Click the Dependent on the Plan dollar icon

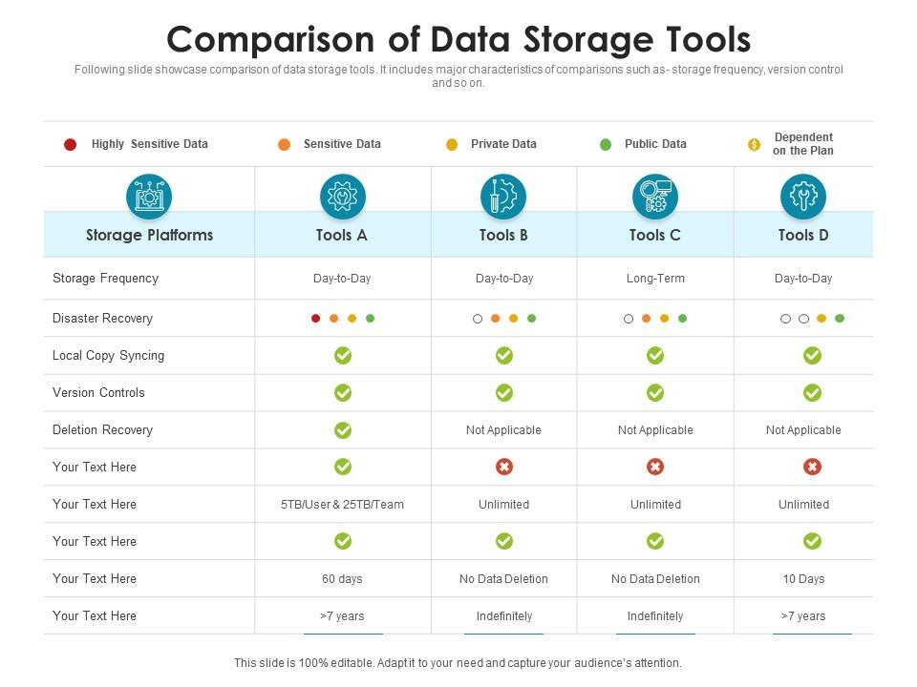(x=754, y=144)
